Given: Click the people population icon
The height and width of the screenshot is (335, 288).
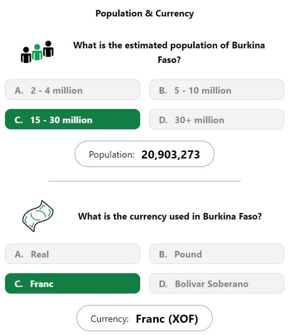Looking at the screenshot, I should [37, 52].
